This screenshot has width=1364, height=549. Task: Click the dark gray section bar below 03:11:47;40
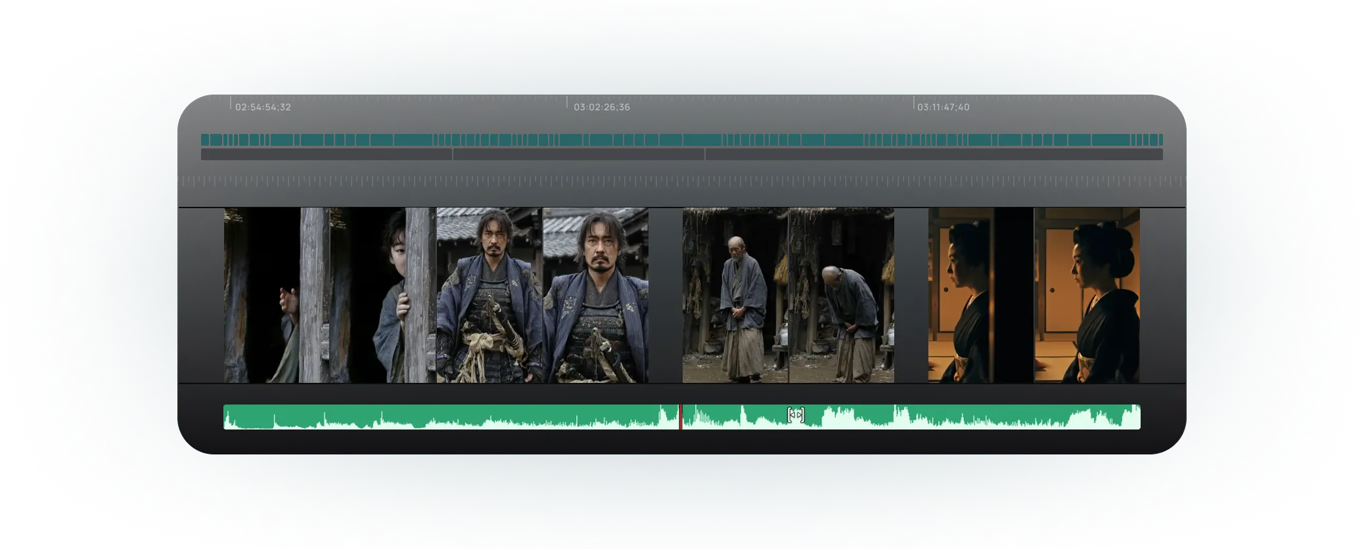point(934,154)
